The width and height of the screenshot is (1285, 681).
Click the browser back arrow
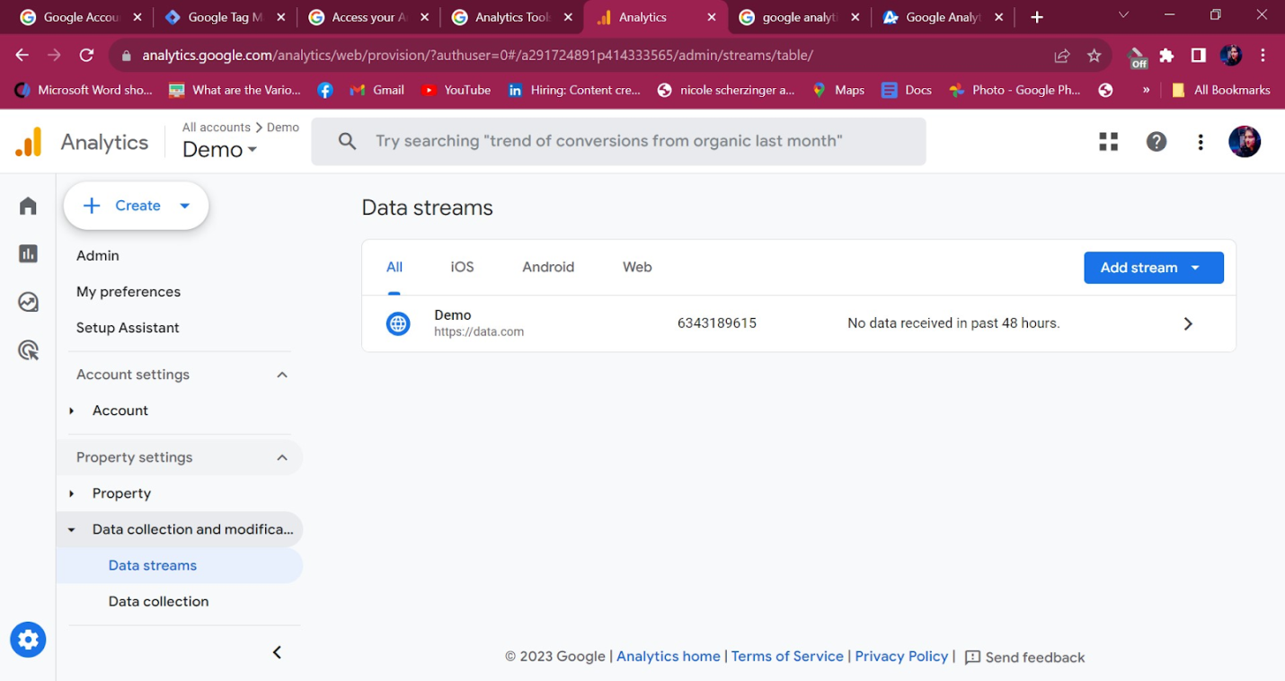click(22, 55)
